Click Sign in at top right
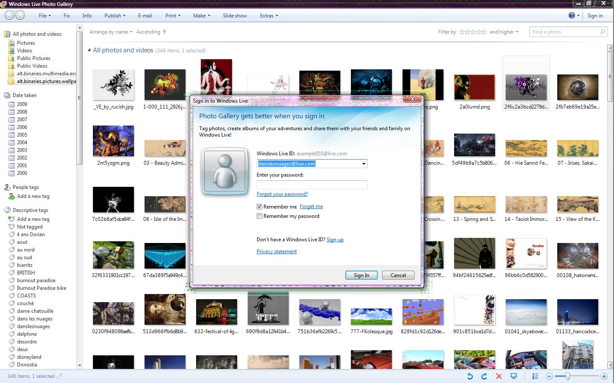 coord(595,16)
